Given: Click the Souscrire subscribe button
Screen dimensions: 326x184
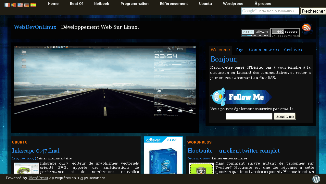Looking at the screenshot, I should click(x=284, y=116).
